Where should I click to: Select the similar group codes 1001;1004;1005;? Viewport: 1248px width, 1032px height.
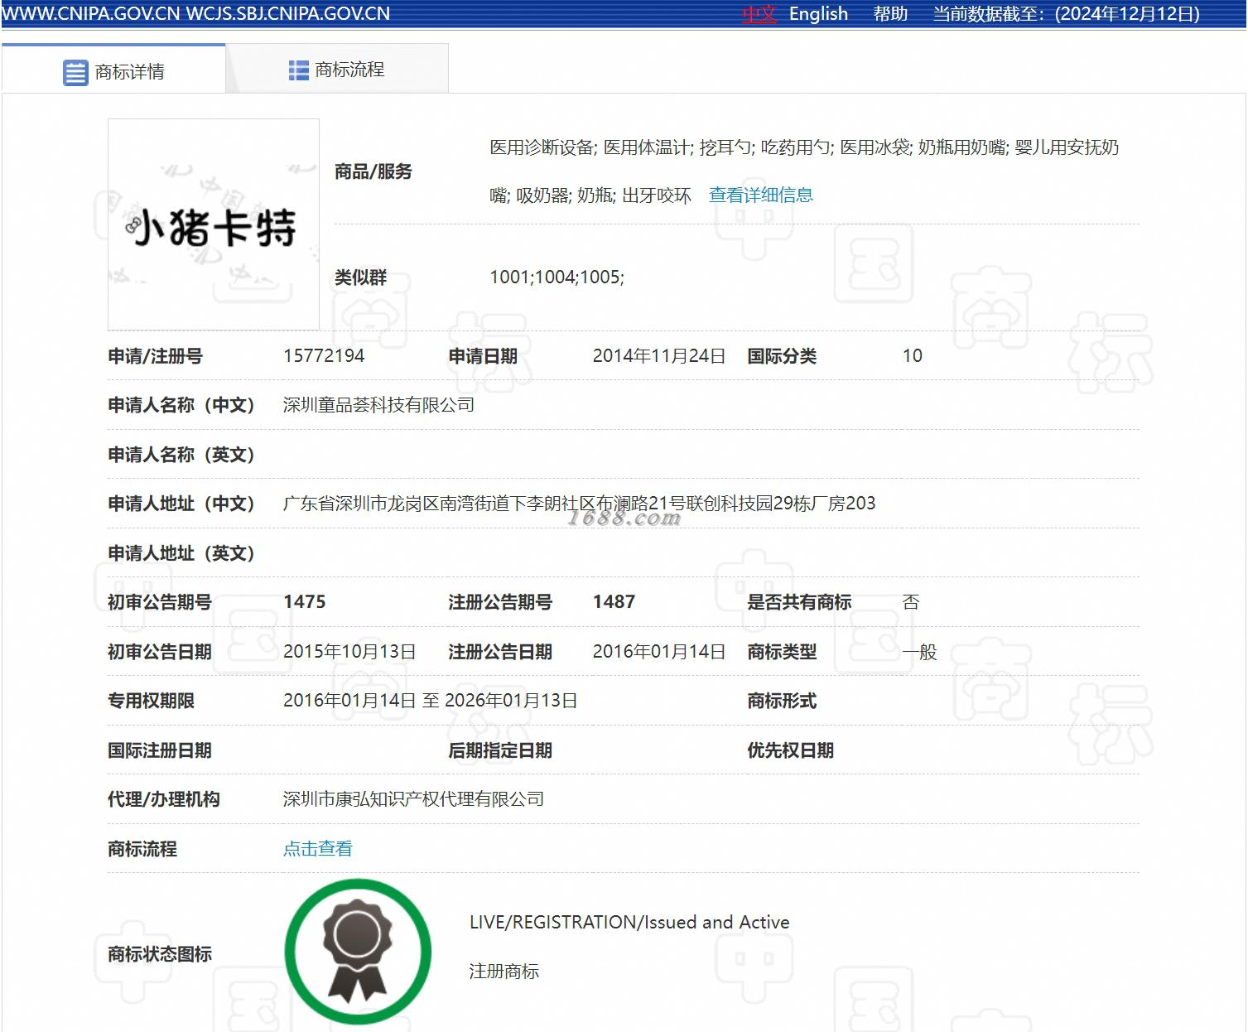coord(557,277)
